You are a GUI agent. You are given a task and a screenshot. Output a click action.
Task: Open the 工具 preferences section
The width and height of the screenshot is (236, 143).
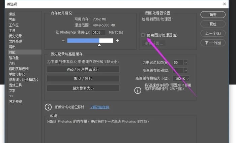[x=12, y=31]
